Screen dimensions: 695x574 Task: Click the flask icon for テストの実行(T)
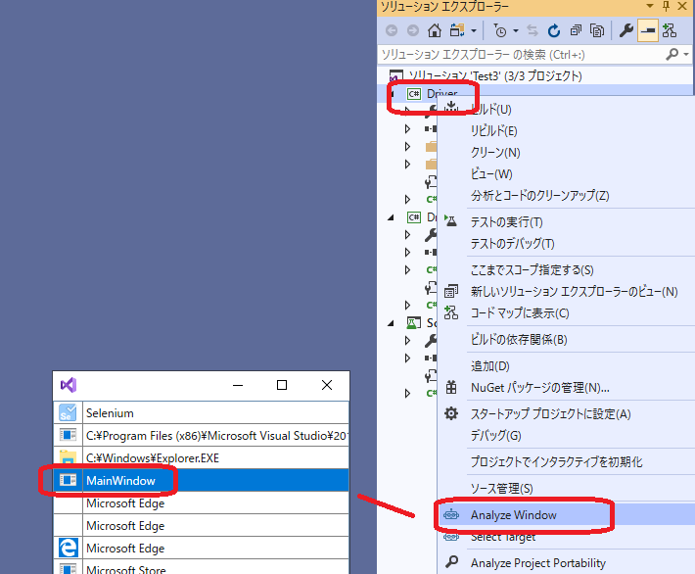click(x=451, y=221)
